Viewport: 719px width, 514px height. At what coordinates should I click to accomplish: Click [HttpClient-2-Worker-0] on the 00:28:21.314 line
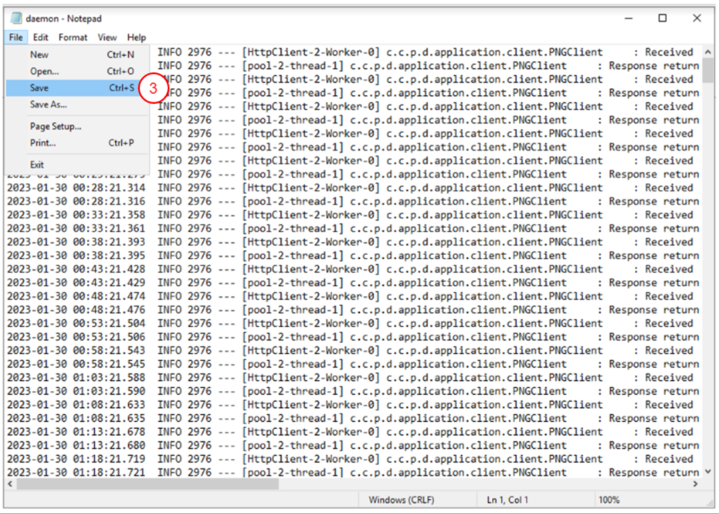point(311,188)
